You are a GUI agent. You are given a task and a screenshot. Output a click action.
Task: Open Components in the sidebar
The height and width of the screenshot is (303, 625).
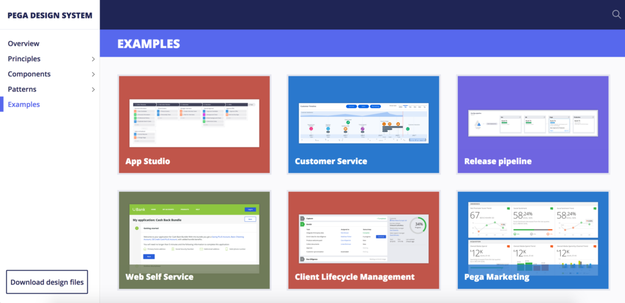29,74
